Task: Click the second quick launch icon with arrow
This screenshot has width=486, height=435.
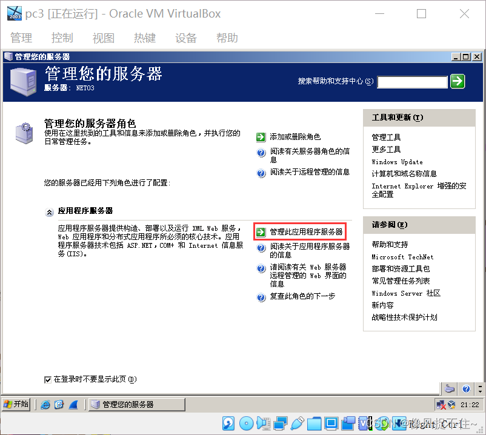Action: click(59, 405)
